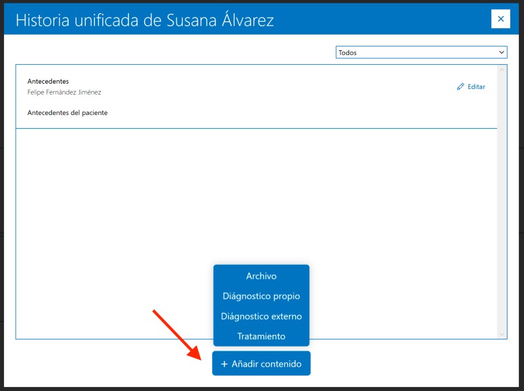Select Archivo from the add menu
The width and height of the screenshot is (524, 391).
point(261,276)
